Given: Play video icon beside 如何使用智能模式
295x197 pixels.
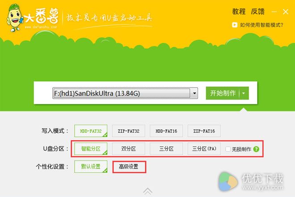Looking at the screenshot, I should [235, 25].
